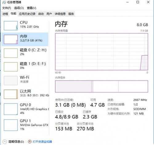Open the 选项(O) menu
The width and height of the screenshot is (154, 145).
pyautogui.click(x=19, y=8)
